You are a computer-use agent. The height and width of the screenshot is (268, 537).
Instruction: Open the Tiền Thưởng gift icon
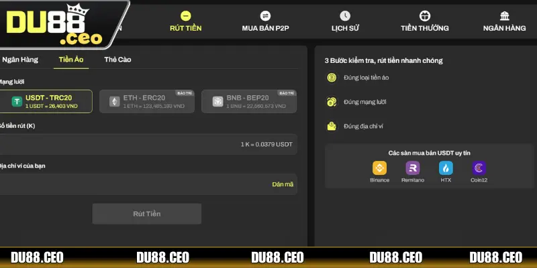click(x=424, y=15)
